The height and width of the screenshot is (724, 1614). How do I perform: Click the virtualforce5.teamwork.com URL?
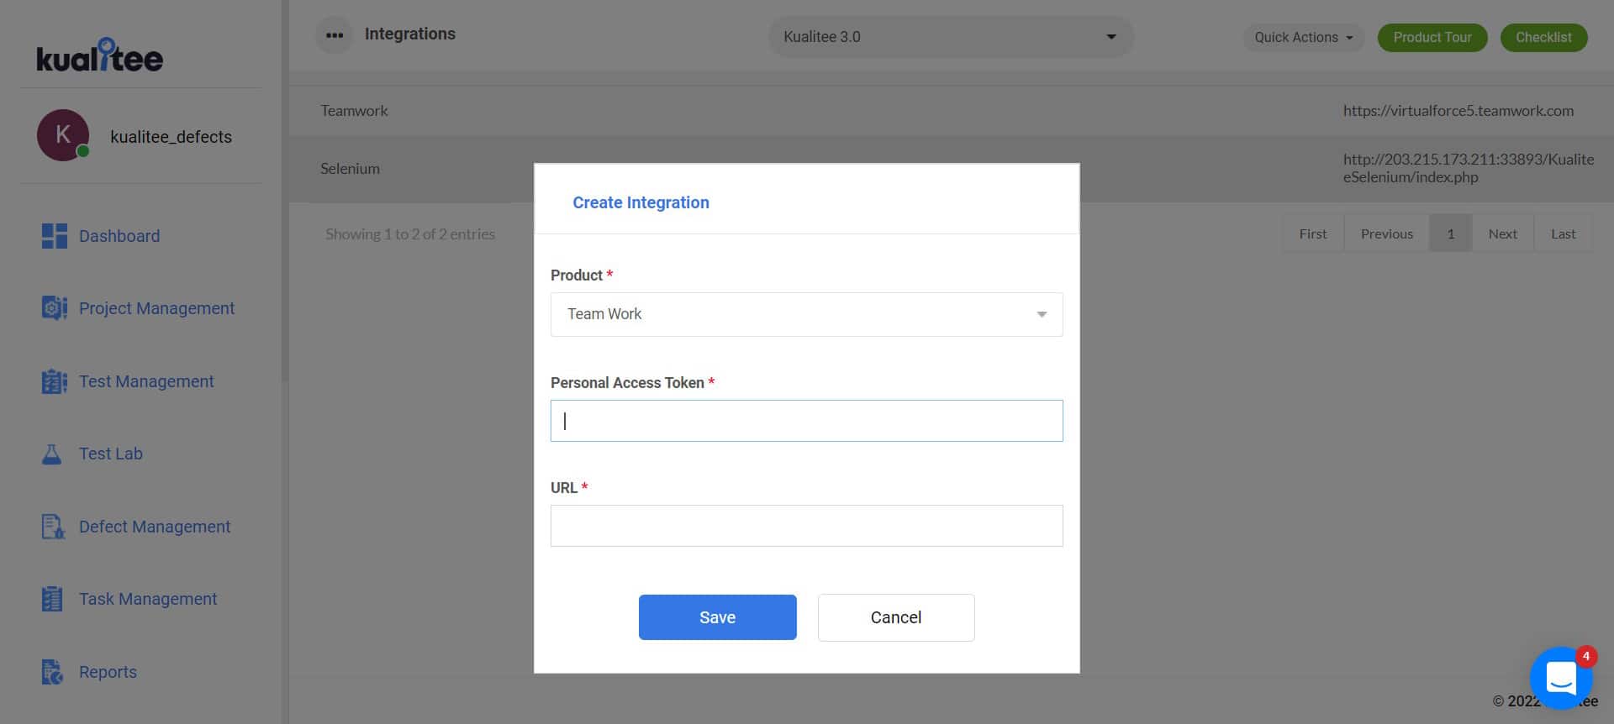(x=1458, y=111)
